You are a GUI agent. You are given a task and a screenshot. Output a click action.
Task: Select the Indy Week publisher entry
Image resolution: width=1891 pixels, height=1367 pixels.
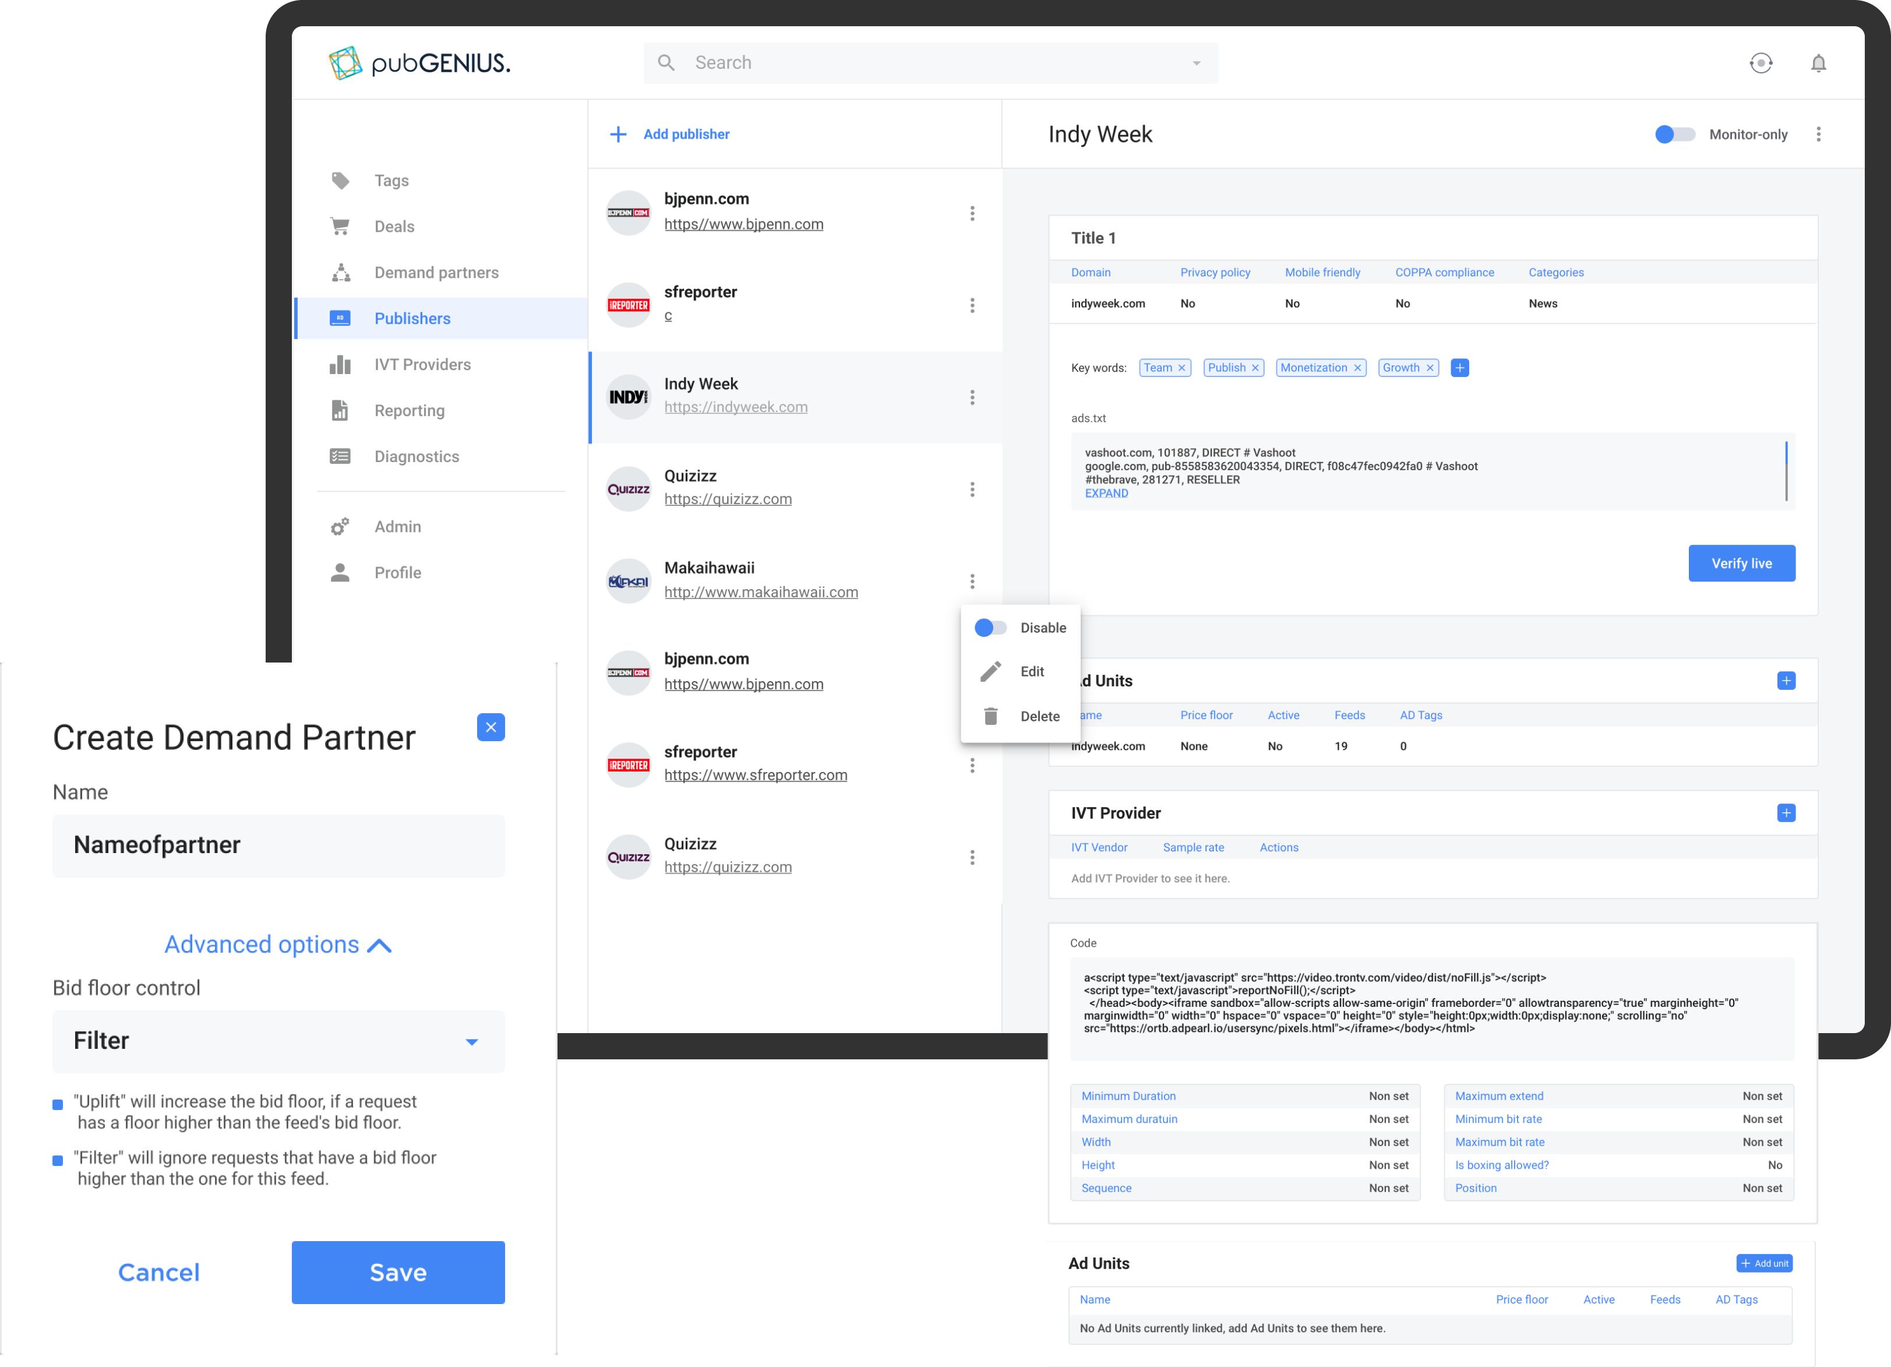(795, 397)
